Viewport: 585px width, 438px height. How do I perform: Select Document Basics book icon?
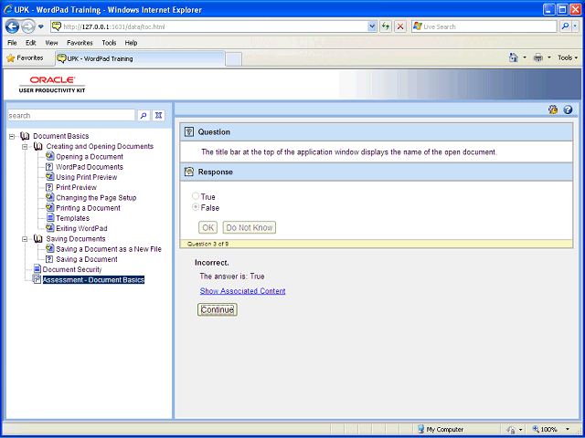tap(25, 136)
